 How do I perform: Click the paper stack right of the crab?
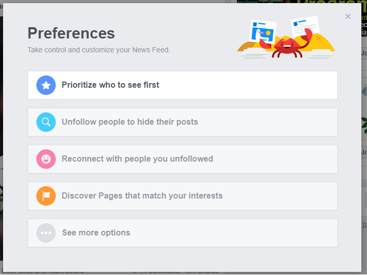320,54
